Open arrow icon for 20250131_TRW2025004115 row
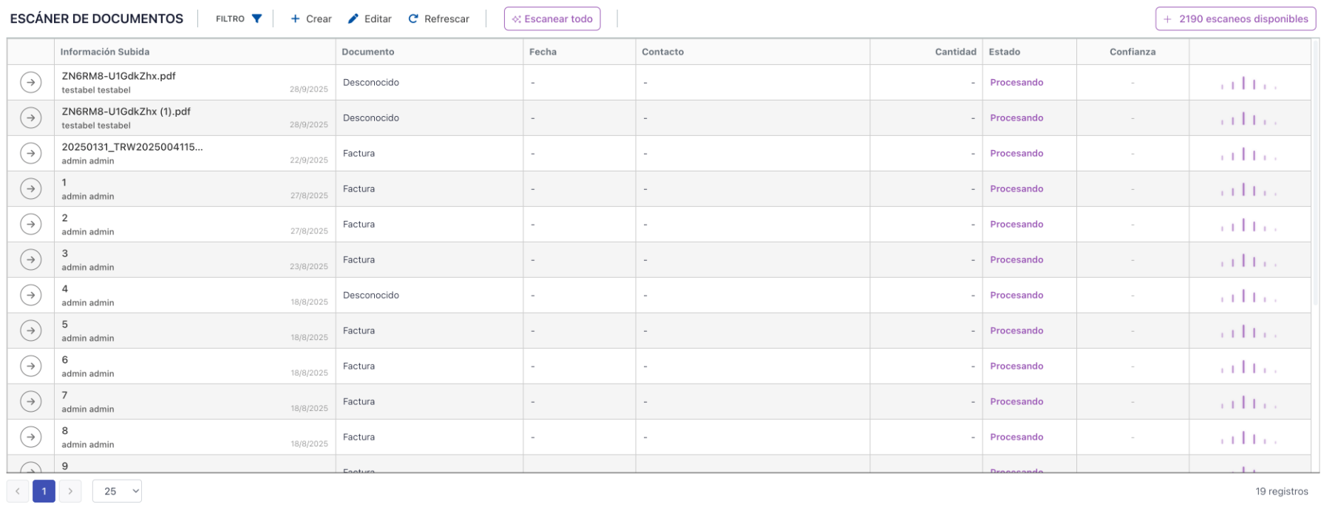Viewport: 1327px width, 507px height. tap(30, 153)
